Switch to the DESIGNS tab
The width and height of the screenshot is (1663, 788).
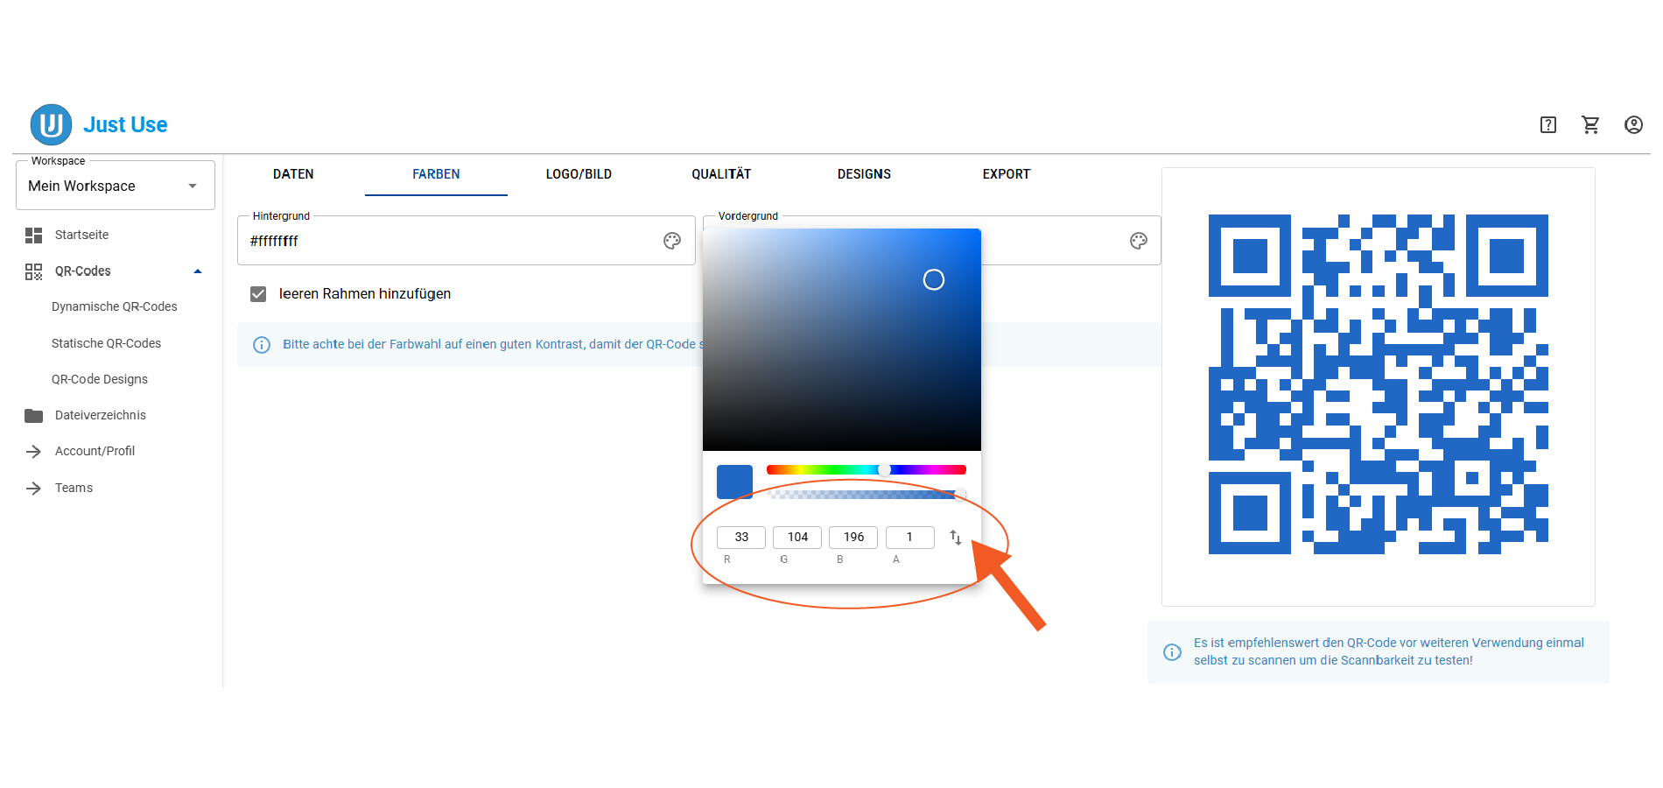coord(864,174)
